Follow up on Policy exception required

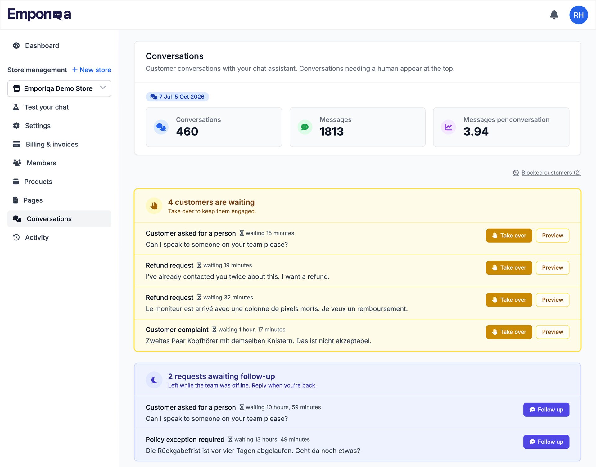(546, 442)
